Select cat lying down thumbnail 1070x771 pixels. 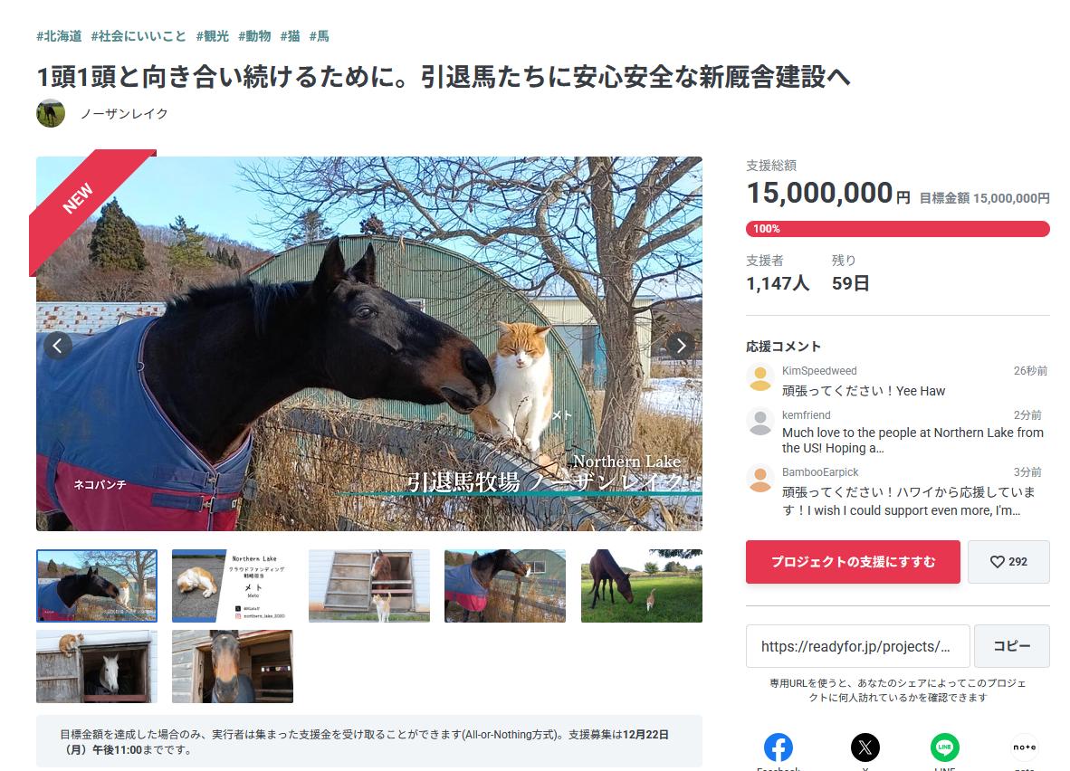pyautogui.click(x=233, y=585)
